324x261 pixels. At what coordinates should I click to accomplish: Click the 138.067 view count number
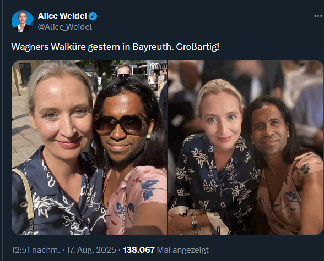pos(139,250)
